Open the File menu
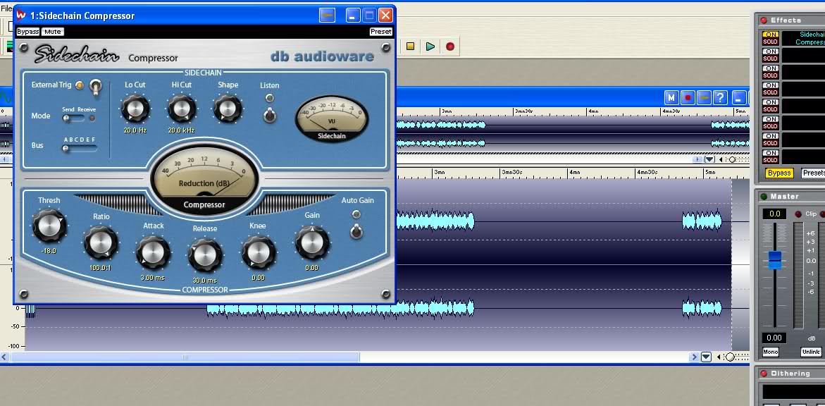 coord(6,8)
